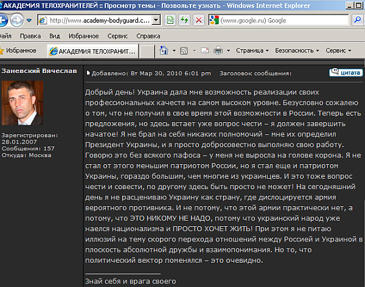
Task: Open the address bar URL dropdown
Action: pyautogui.click(x=156, y=19)
